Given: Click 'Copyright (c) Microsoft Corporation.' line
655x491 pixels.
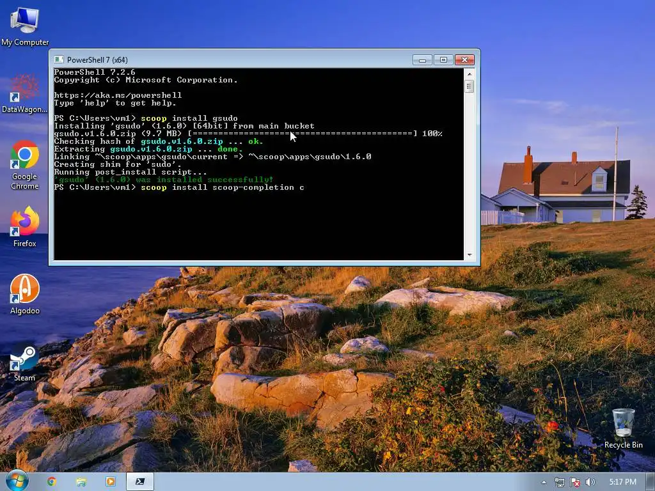Looking at the screenshot, I should 146,80.
